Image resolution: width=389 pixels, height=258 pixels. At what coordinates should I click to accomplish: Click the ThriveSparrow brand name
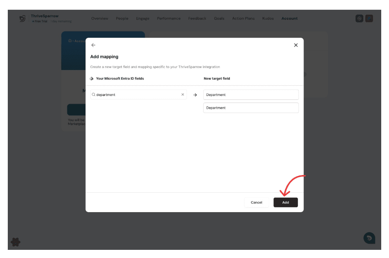[x=45, y=16]
